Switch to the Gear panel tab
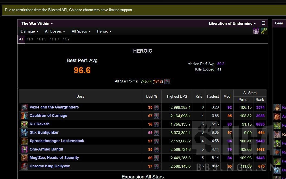286x179 pixels. click(279, 23)
